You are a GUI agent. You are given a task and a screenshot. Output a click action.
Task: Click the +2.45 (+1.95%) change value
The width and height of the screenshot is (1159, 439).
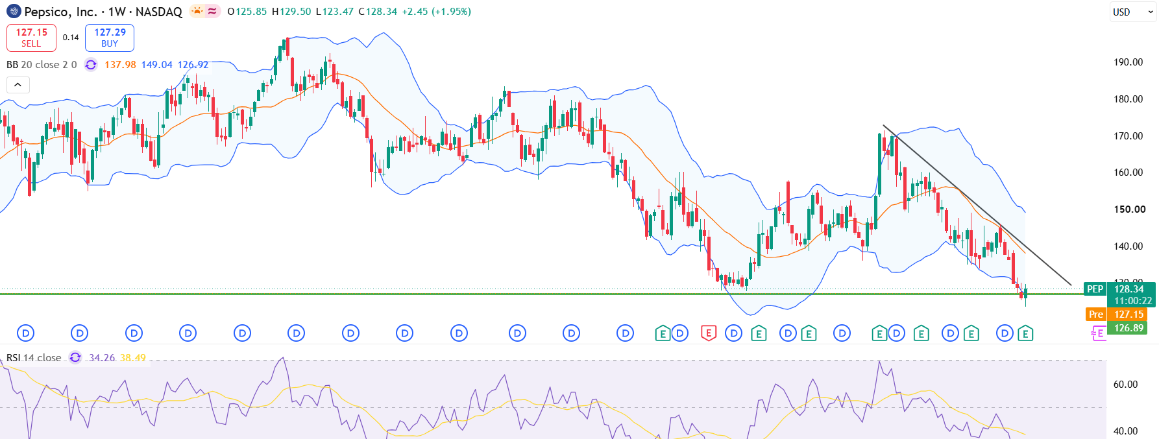tap(437, 12)
